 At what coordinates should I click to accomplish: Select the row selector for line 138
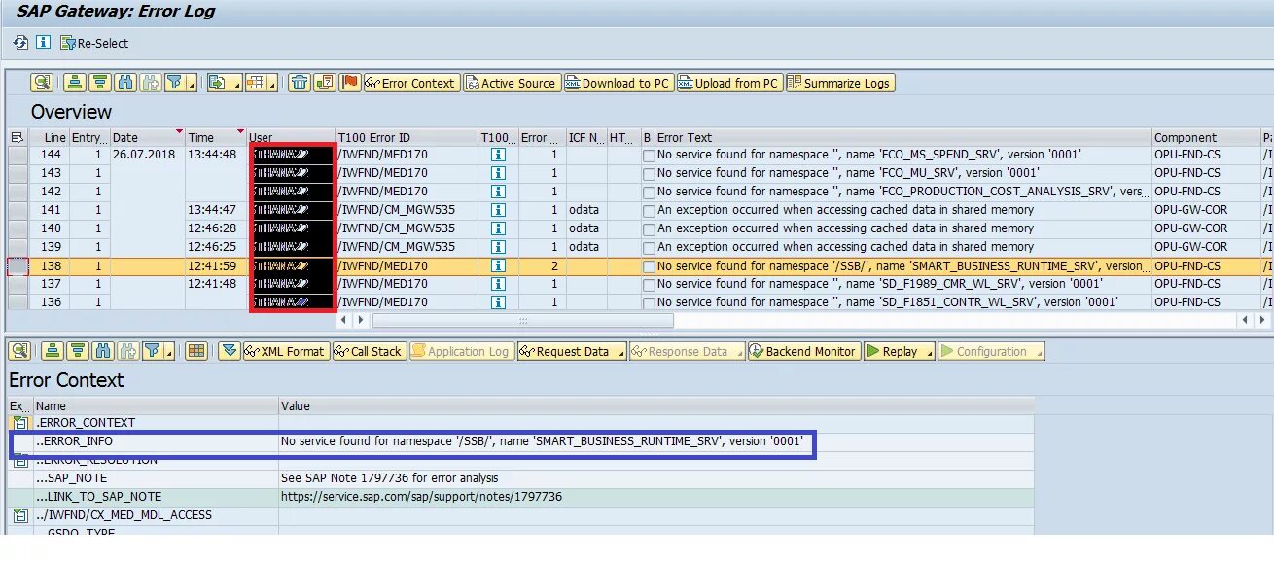(18, 265)
